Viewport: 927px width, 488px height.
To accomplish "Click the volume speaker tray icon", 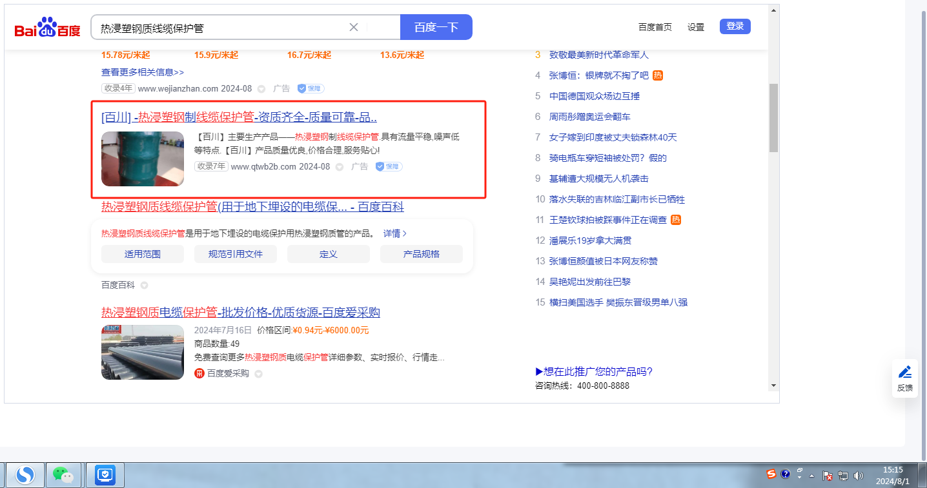I will pos(859,476).
